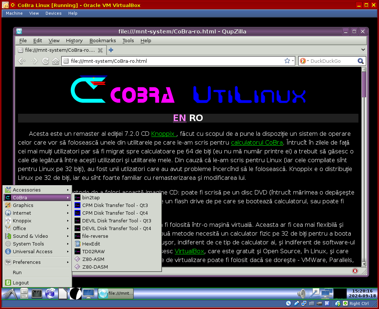Screen dimensions: 379x309
Task: Open the DuckDuckGo search engine dropdown
Action: (x=304, y=61)
